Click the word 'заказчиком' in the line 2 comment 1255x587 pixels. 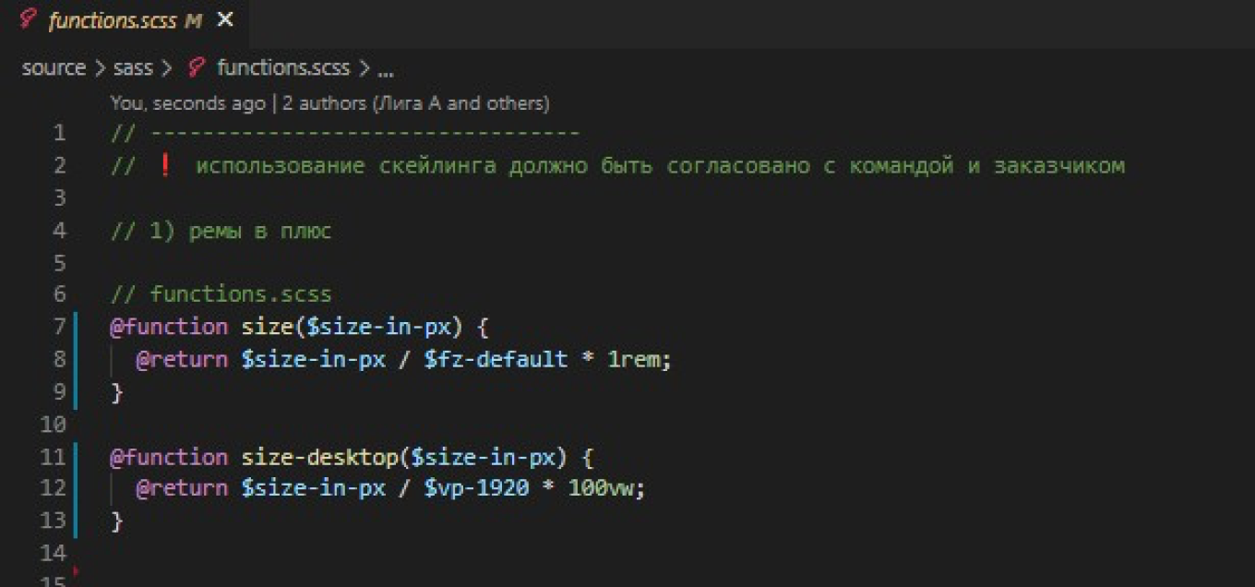coord(1058,166)
